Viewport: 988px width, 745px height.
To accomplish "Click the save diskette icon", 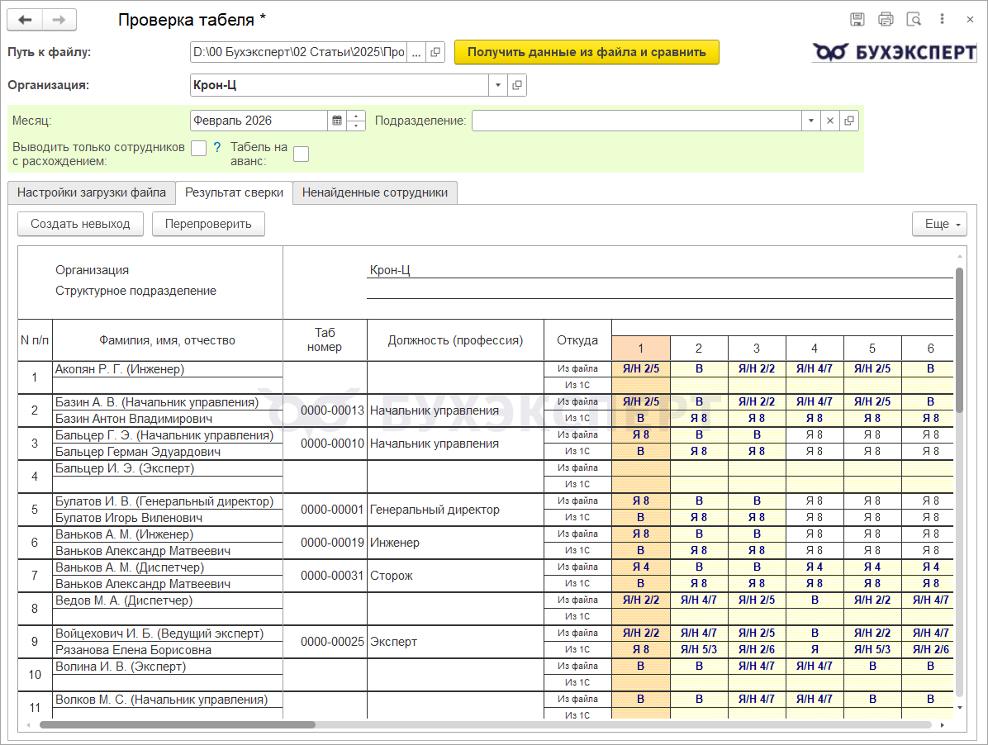I will tap(857, 19).
